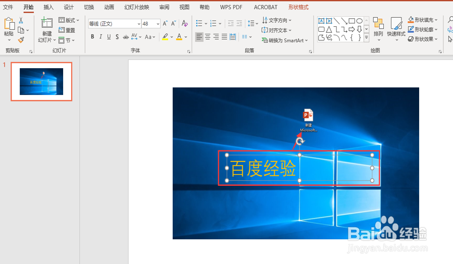
Task: Select the triangle shape in gallery
Action: point(329,29)
